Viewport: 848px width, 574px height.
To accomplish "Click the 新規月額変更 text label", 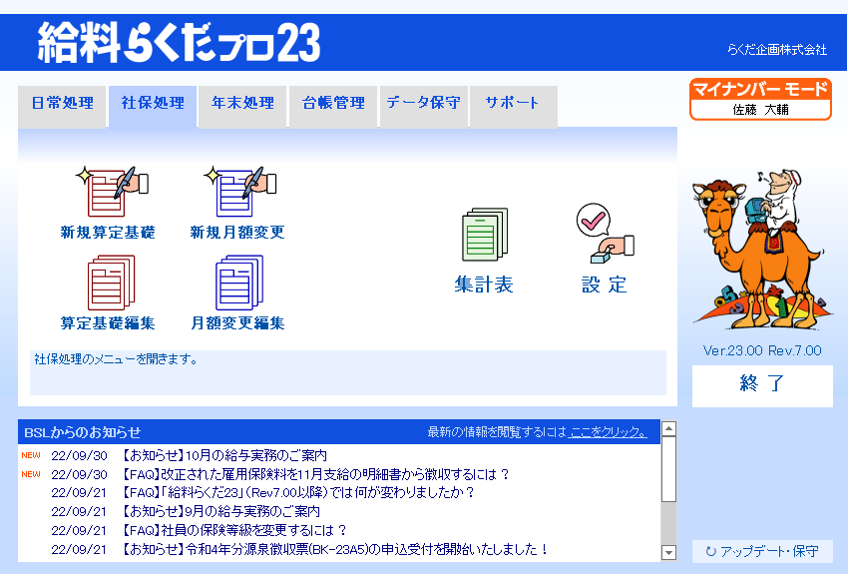I will (x=237, y=233).
